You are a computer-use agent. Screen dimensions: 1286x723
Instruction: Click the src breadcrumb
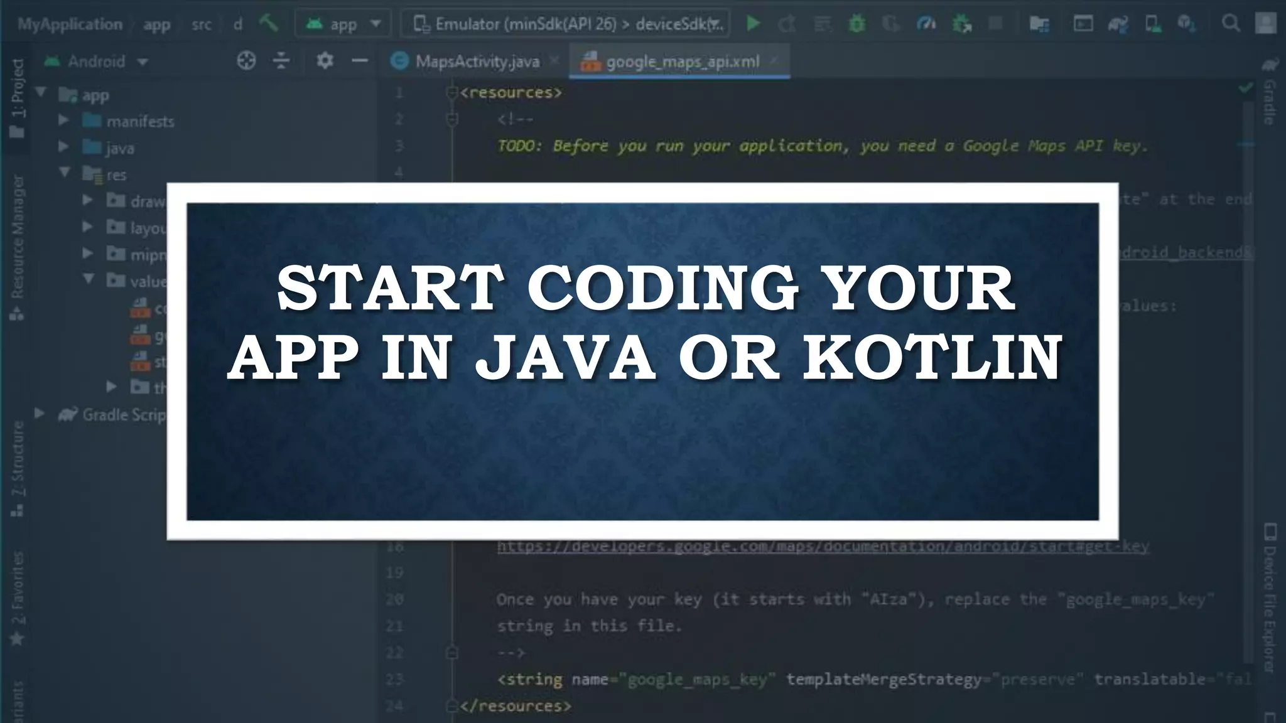click(202, 25)
